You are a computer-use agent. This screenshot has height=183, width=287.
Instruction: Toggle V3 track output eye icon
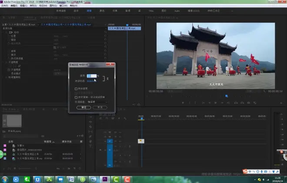pyautogui.click(x=120, y=132)
